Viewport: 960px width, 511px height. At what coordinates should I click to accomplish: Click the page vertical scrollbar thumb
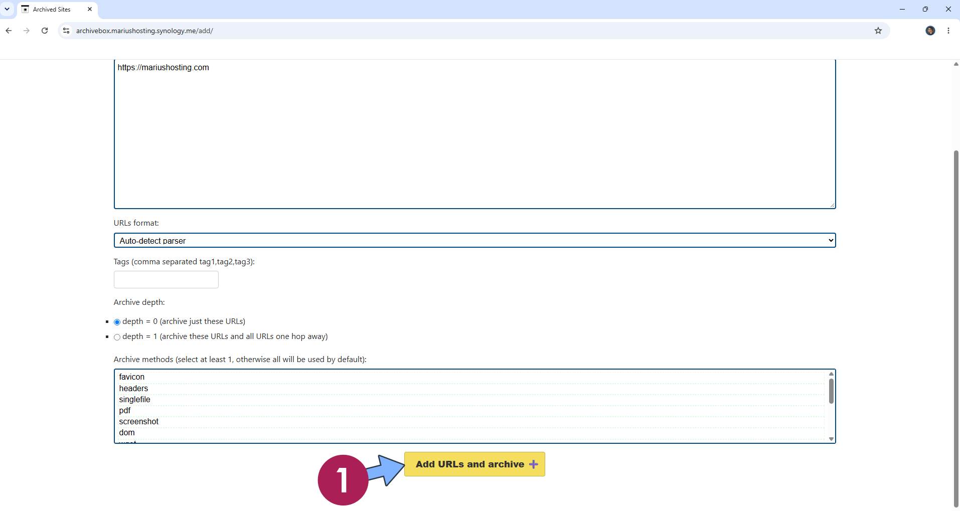click(956, 329)
